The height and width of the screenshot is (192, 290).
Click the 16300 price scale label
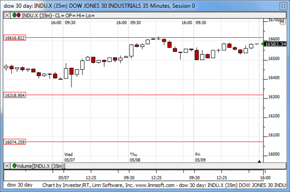pos(274,97)
